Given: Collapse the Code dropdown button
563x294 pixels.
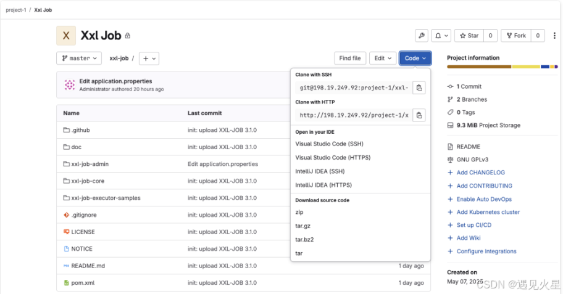Looking at the screenshot, I should [415, 58].
